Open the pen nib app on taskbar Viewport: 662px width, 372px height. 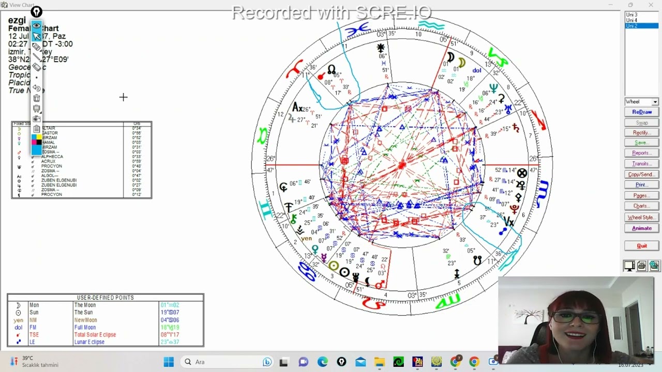[x=341, y=362]
